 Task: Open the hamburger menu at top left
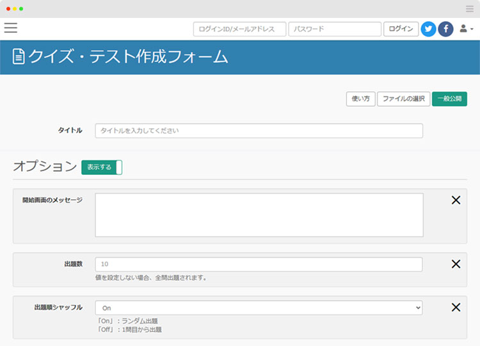11,28
